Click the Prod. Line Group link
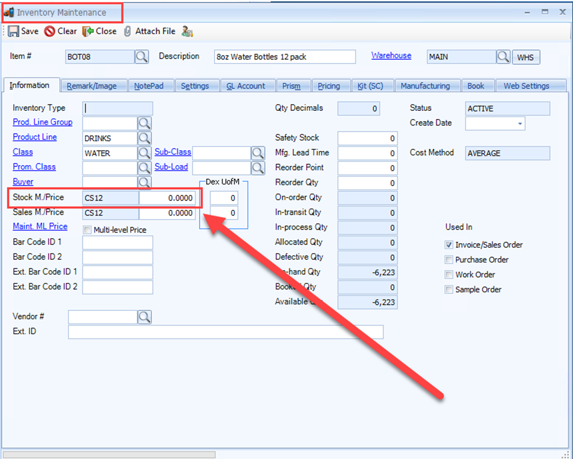 pyautogui.click(x=42, y=122)
